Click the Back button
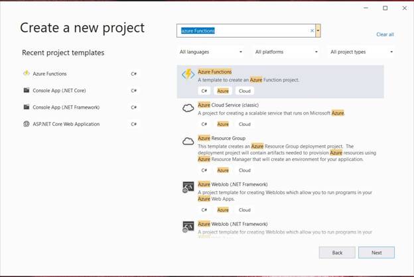Screen dimensions: 414x277 coord(337,252)
